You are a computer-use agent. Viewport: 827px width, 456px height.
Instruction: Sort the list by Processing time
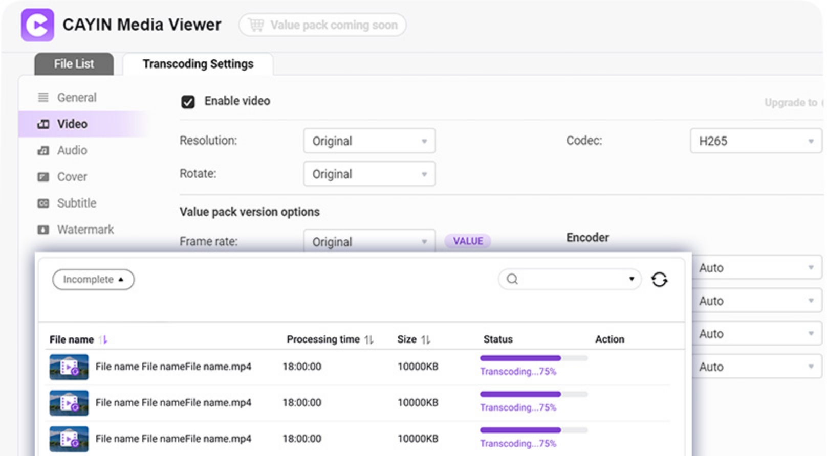coord(369,340)
